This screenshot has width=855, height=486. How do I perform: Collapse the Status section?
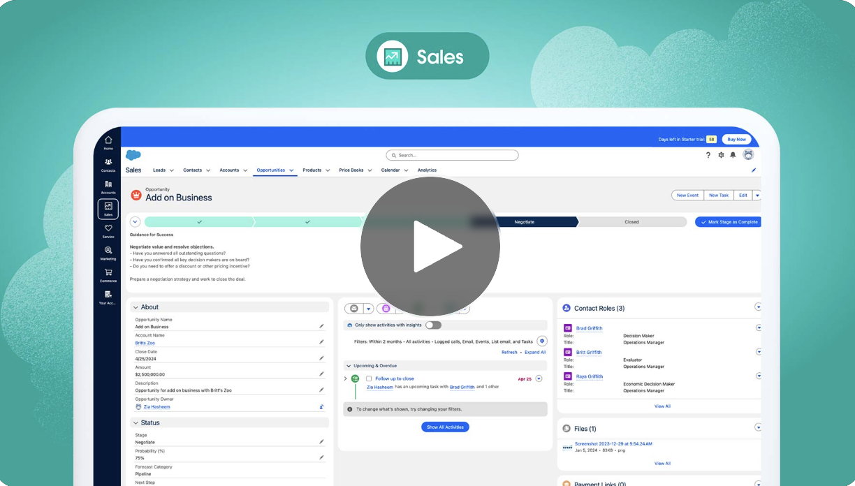pyautogui.click(x=136, y=422)
